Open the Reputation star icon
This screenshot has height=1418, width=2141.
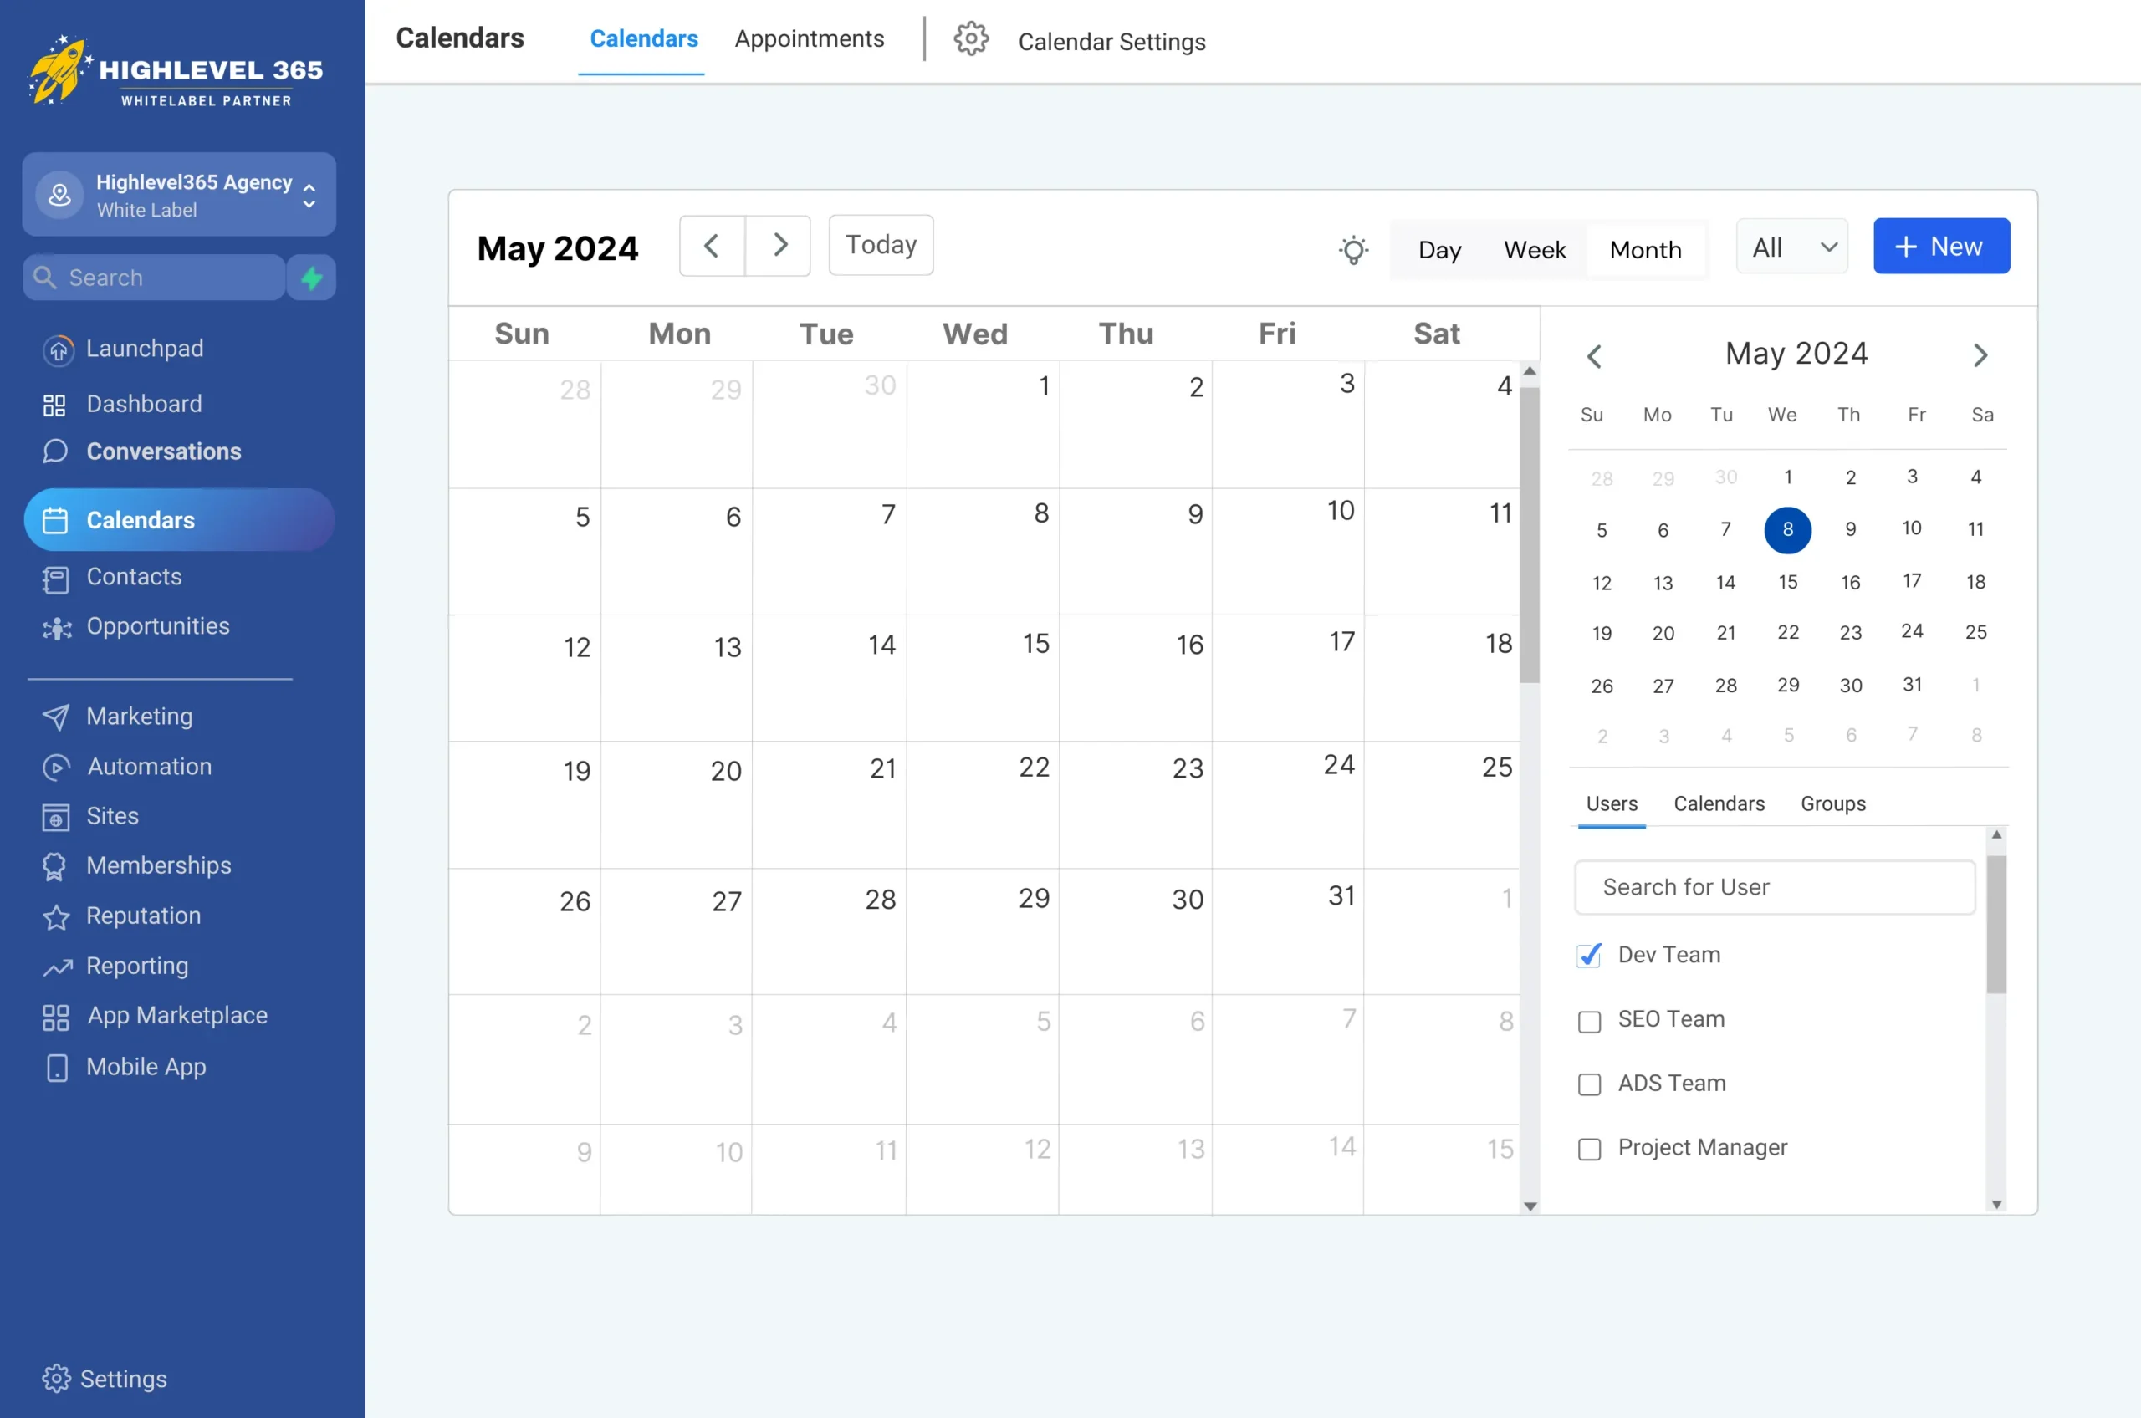(x=56, y=917)
